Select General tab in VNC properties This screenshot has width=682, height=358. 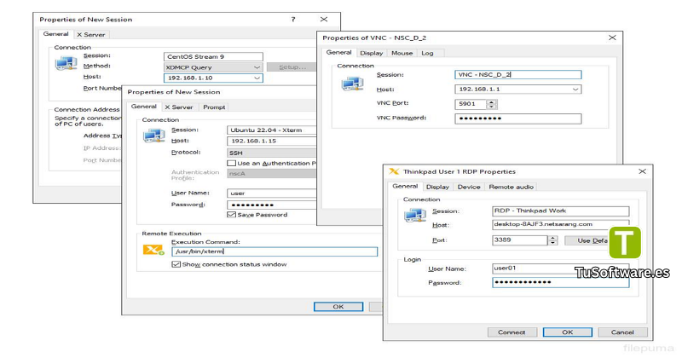(x=338, y=52)
